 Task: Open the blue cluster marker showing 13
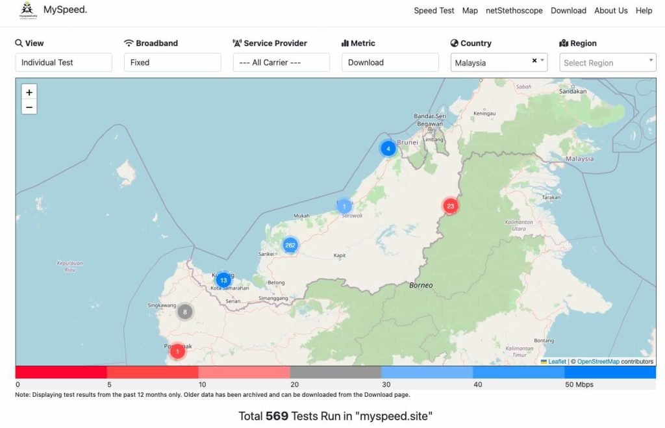click(223, 280)
